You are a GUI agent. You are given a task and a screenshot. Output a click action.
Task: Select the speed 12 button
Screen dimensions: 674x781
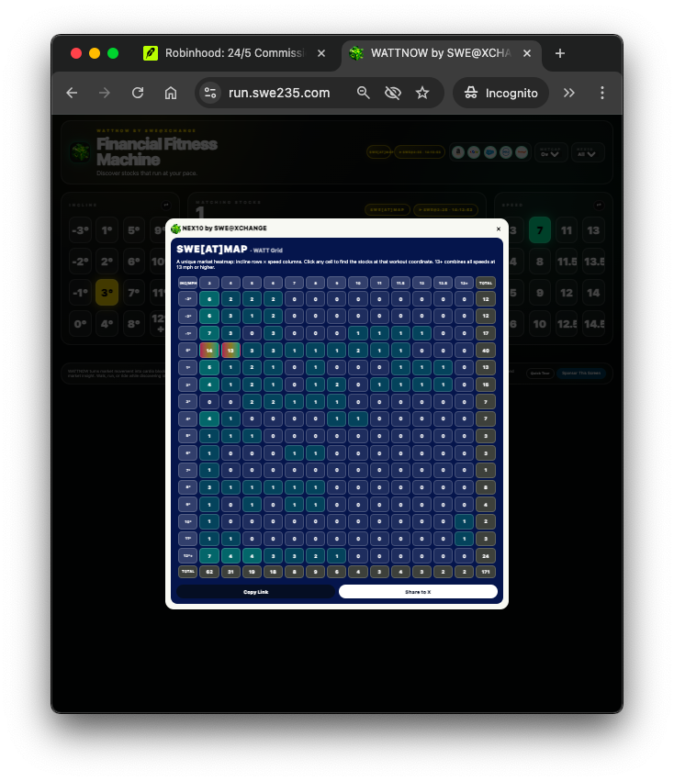(567, 293)
